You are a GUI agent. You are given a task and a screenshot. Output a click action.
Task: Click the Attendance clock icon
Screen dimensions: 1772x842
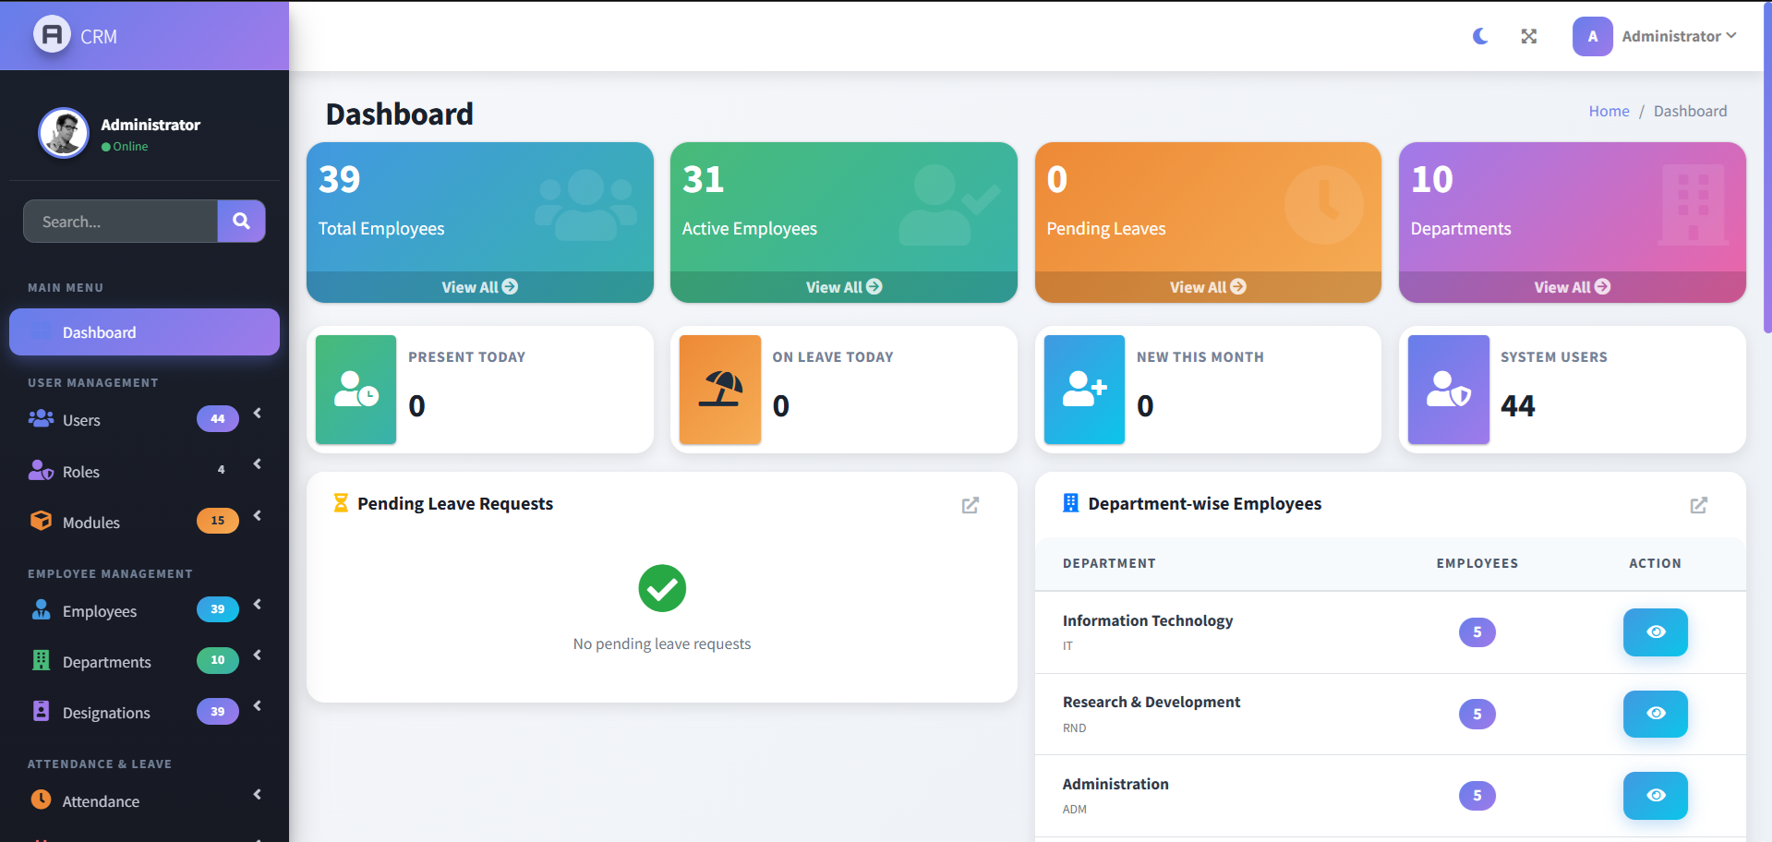pos(41,798)
